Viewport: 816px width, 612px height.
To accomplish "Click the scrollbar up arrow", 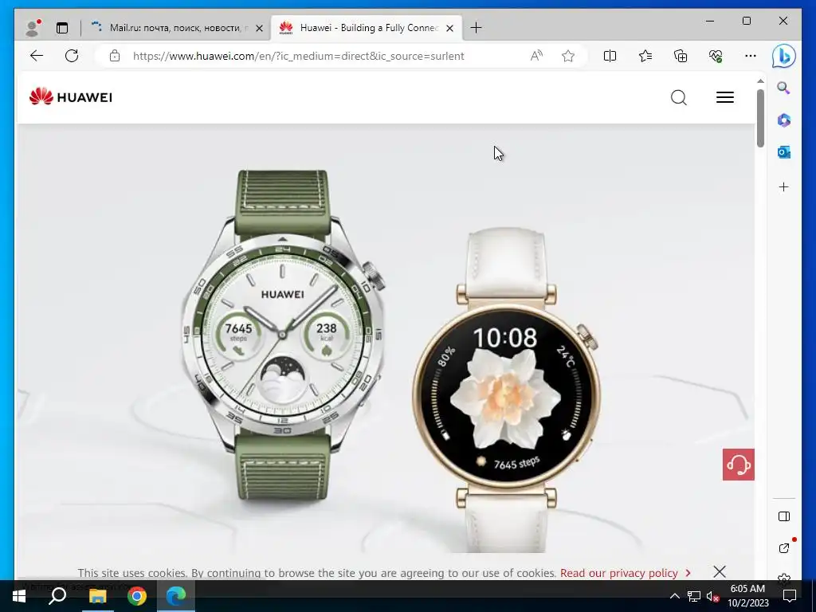I will pos(760,81).
